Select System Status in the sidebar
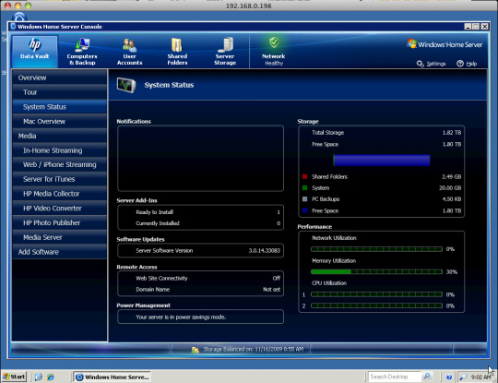This screenshot has width=498, height=383. pos(60,107)
